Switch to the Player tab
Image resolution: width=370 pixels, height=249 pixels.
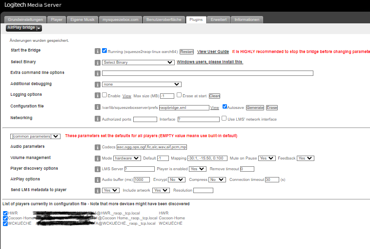click(x=57, y=19)
